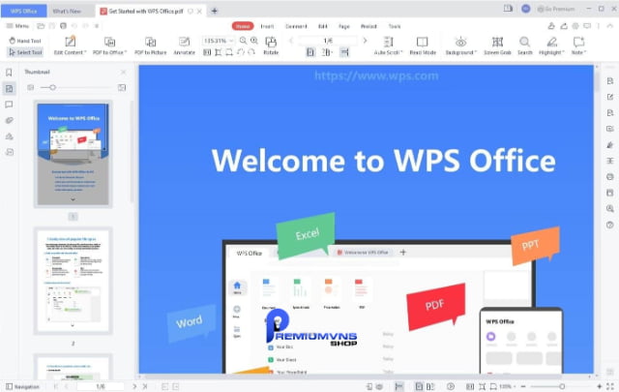Open the attachments panel with the paperclip icon
The height and width of the screenshot is (392, 619).
[x=9, y=120]
